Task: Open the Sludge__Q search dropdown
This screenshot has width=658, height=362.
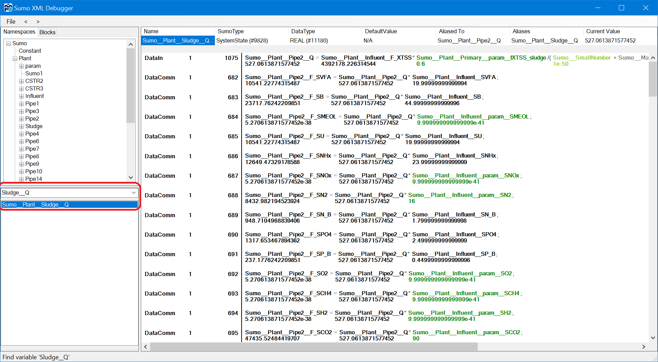Action: click(134, 193)
